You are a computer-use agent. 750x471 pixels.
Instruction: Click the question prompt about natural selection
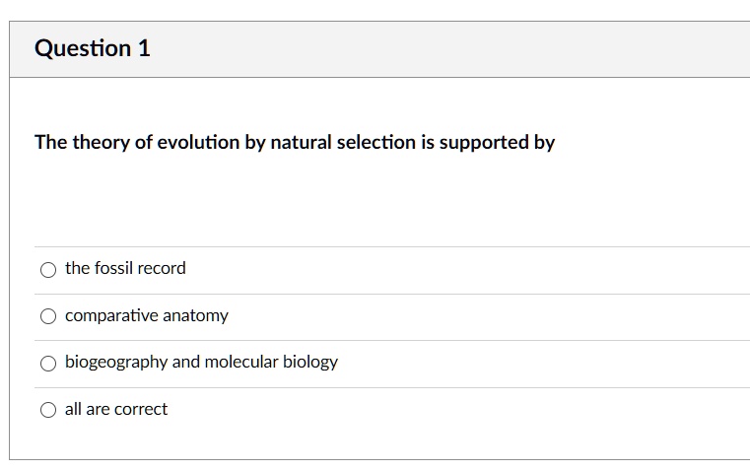click(295, 142)
